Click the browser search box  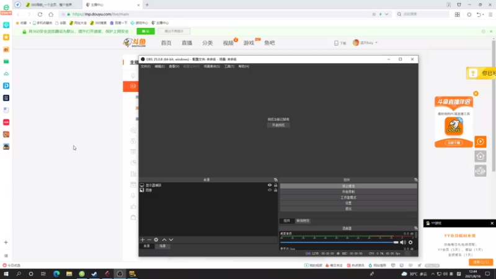click(x=424, y=14)
